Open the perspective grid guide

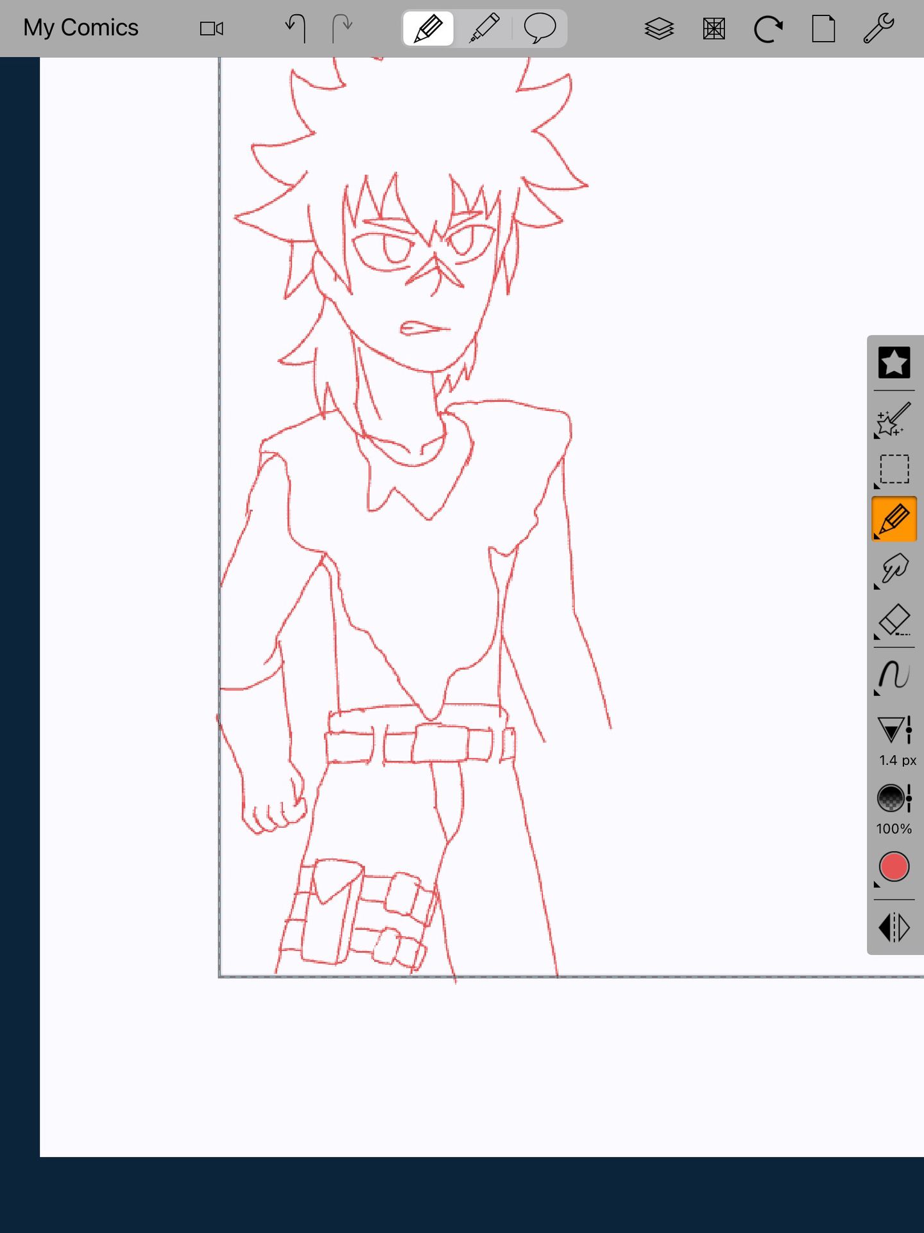714,29
